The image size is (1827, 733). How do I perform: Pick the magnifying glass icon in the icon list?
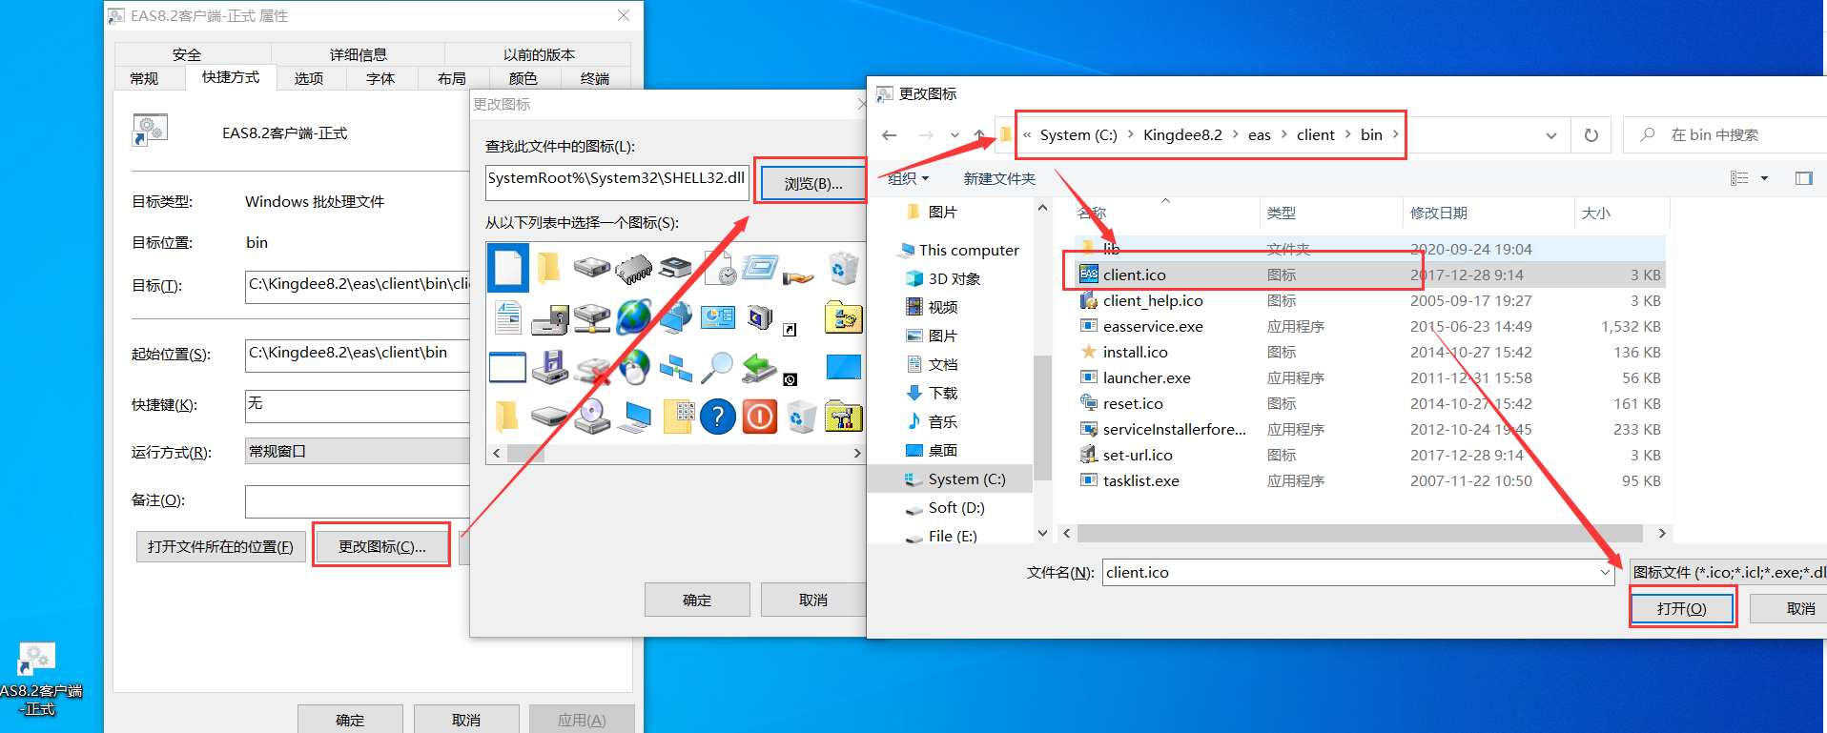pyautogui.click(x=718, y=367)
